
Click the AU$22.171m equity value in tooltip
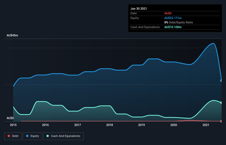point(173,18)
